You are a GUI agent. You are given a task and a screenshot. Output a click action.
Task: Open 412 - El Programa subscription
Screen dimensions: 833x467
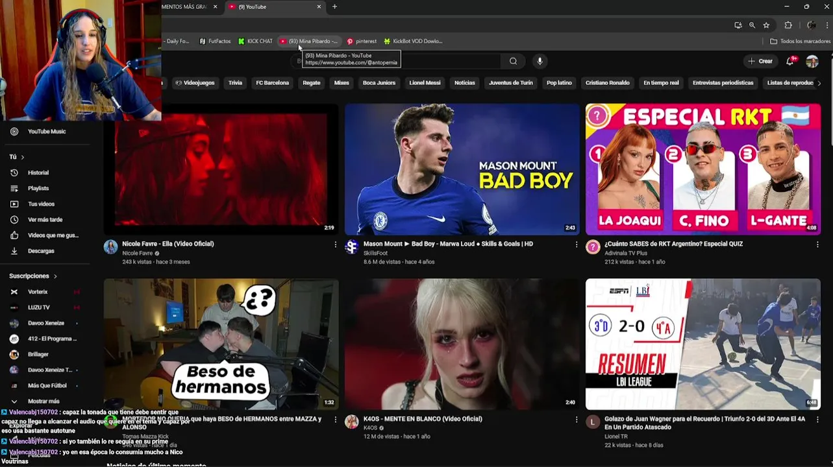51,339
